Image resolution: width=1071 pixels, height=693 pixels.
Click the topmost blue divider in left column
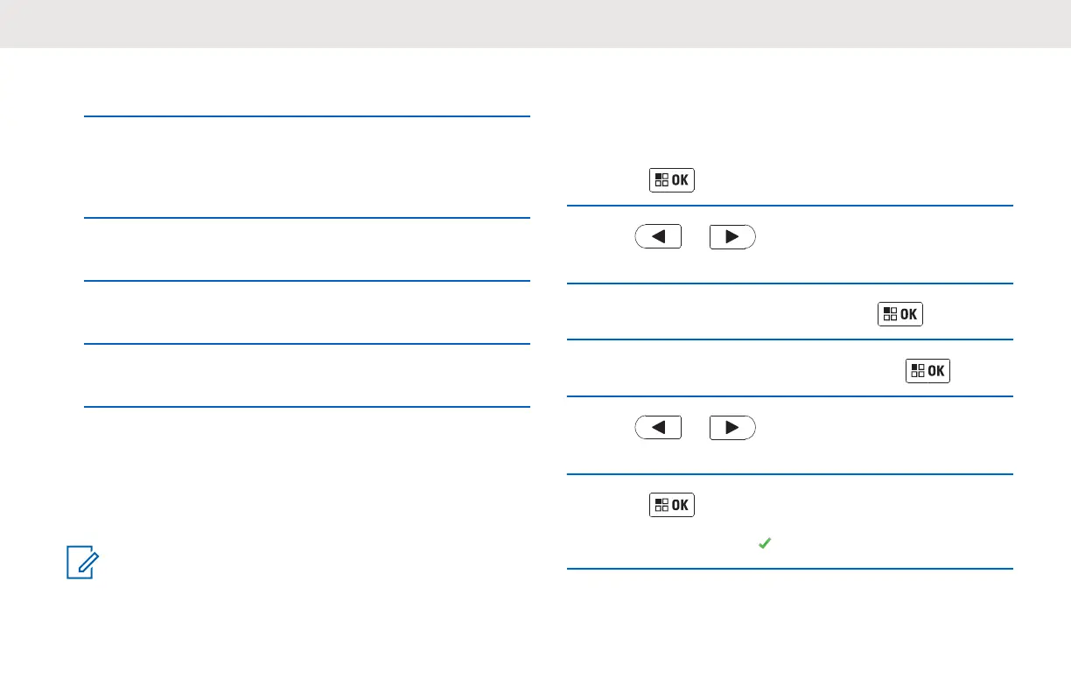pyautogui.click(x=307, y=115)
